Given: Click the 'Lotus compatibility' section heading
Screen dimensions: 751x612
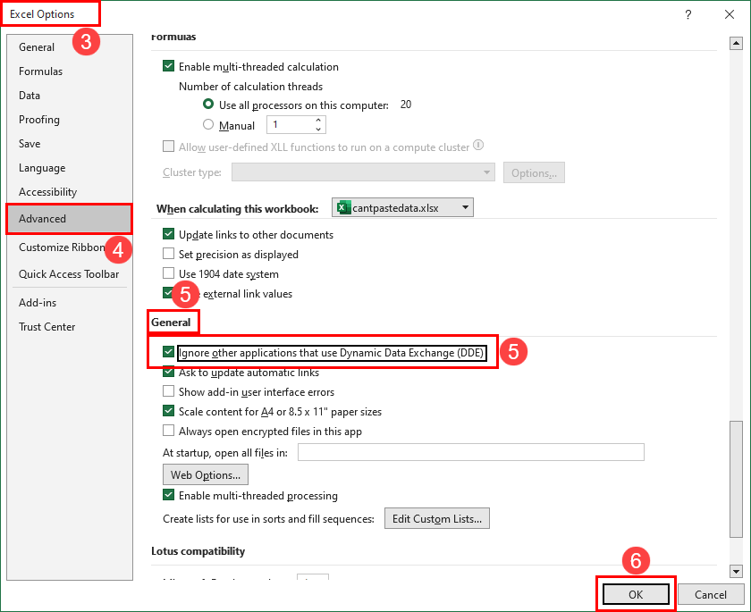Looking at the screenshot, I should tap(198, 551).
